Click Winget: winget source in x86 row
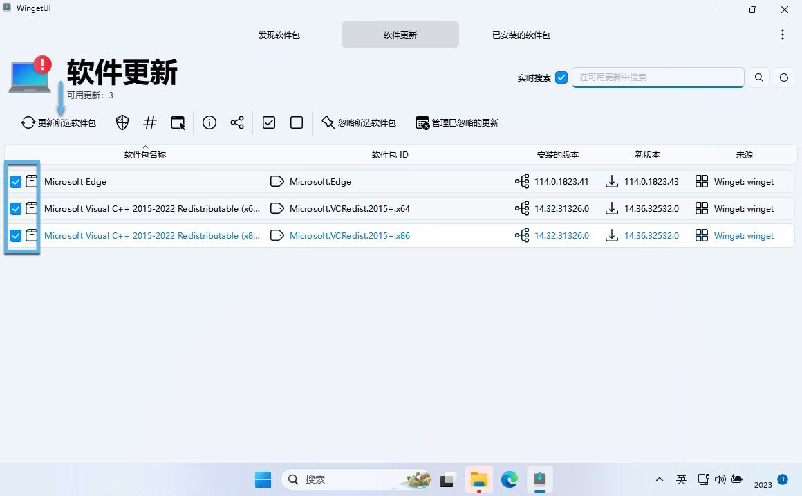The height and width of the screenshot is (496, 802). point(744,236)
